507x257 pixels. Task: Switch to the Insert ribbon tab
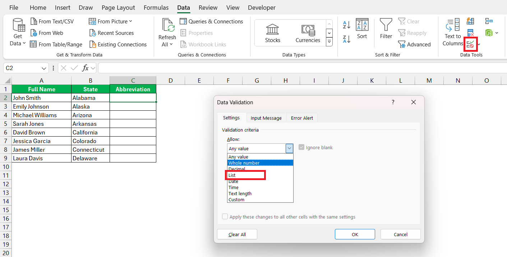click(x=63, y=8)
